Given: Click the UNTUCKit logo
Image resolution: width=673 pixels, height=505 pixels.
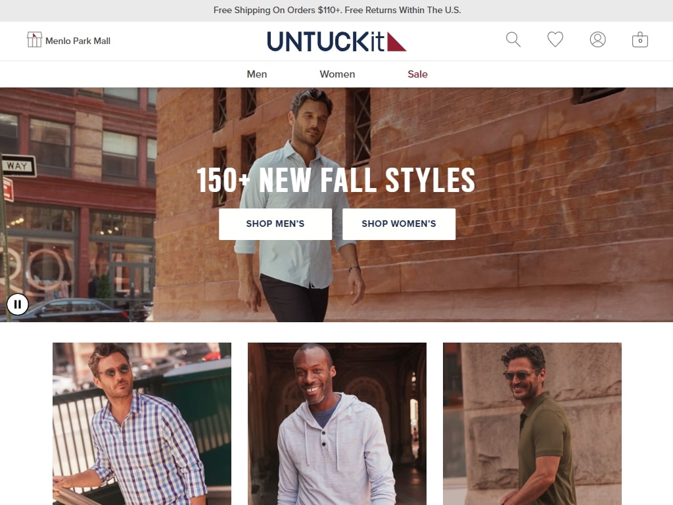Looking at the screenshot, I should coord(336,41).
